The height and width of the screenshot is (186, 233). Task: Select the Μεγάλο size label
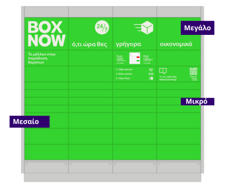198,28
